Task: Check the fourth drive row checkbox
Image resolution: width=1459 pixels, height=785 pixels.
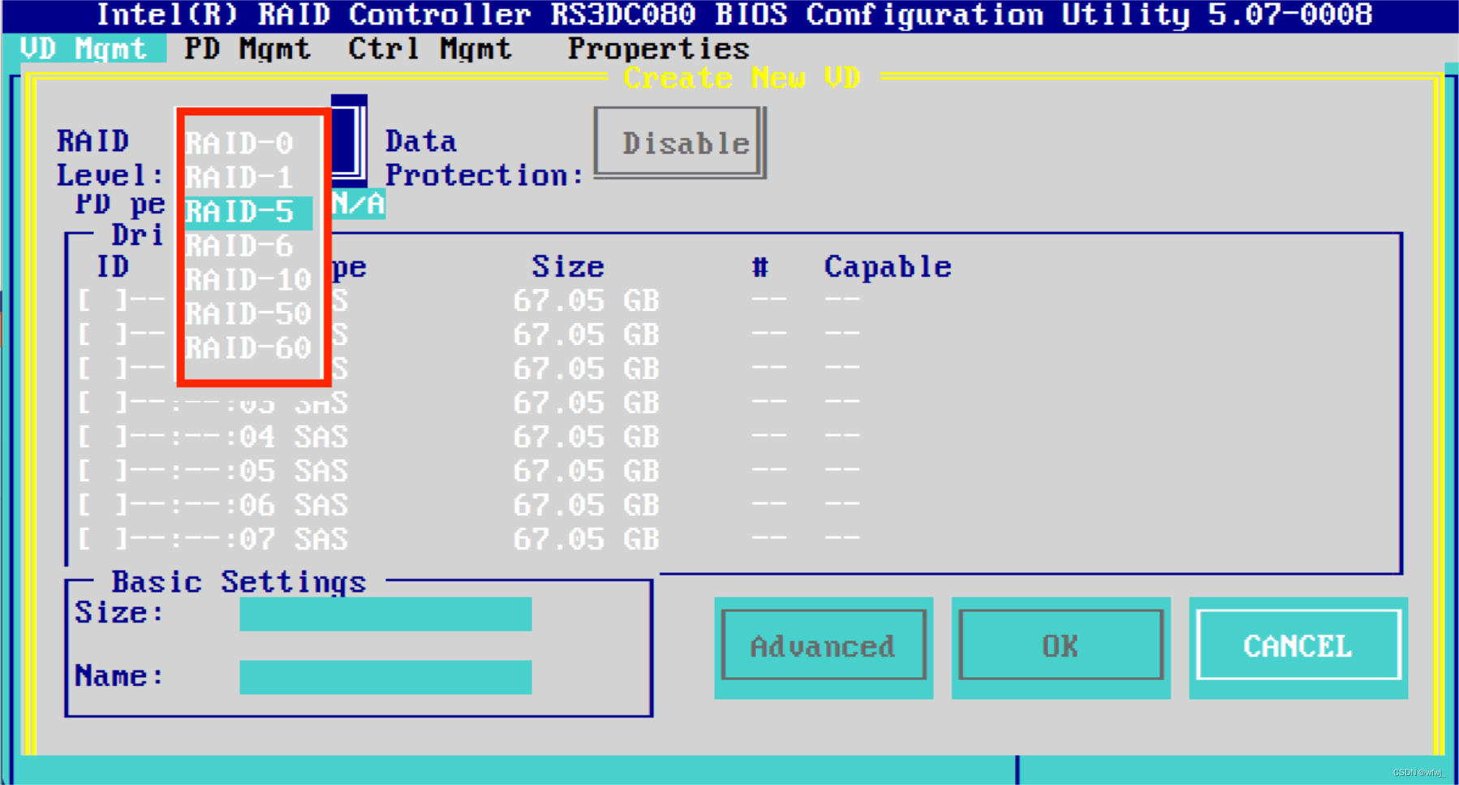Action: click(x=103, y=403)
